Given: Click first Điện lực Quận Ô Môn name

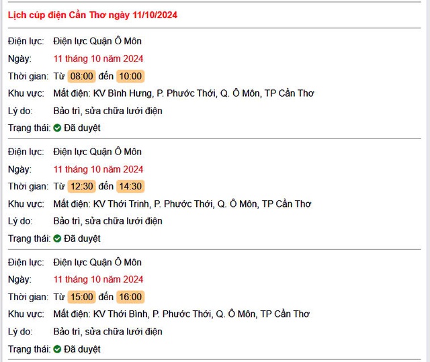Looking at the screenshot, I should (x=97, y=41).
